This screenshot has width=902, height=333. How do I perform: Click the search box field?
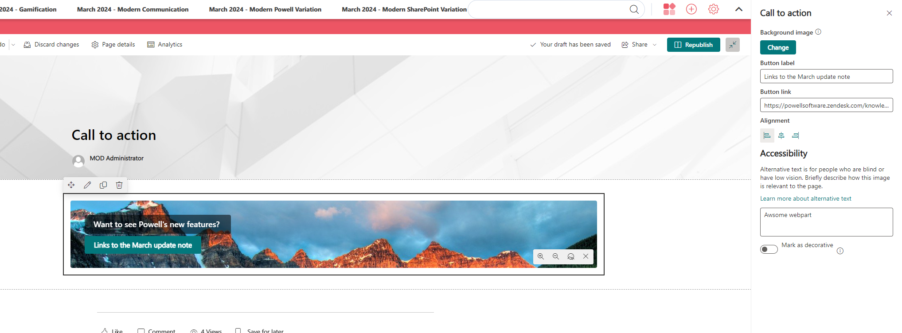click(556, 9)
